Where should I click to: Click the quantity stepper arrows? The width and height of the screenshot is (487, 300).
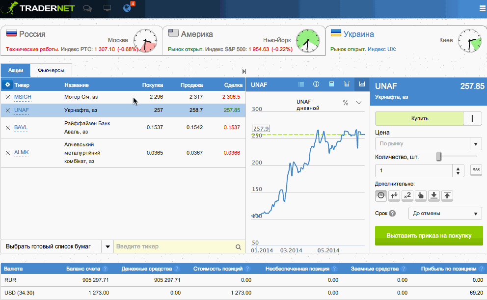[458, 170]
